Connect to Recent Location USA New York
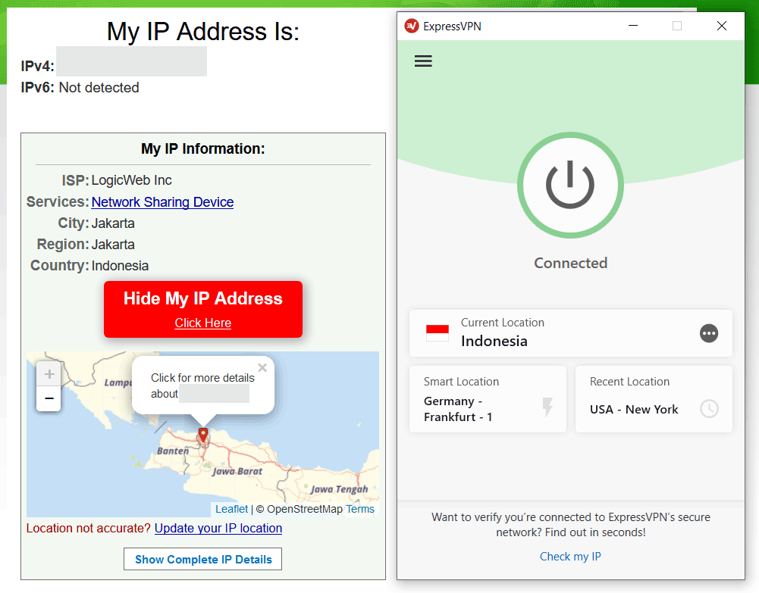 click(x=654, y=398)
